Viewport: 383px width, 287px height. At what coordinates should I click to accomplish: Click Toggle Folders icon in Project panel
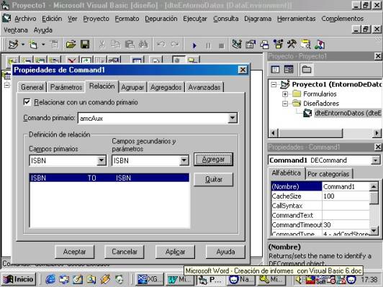(x=307, y=70)
